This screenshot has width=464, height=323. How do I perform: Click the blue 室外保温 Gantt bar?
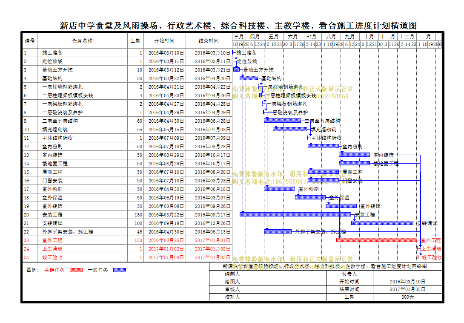coord(310,197)
